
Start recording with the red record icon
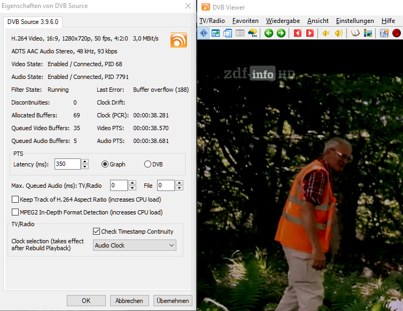pos(397,33)
